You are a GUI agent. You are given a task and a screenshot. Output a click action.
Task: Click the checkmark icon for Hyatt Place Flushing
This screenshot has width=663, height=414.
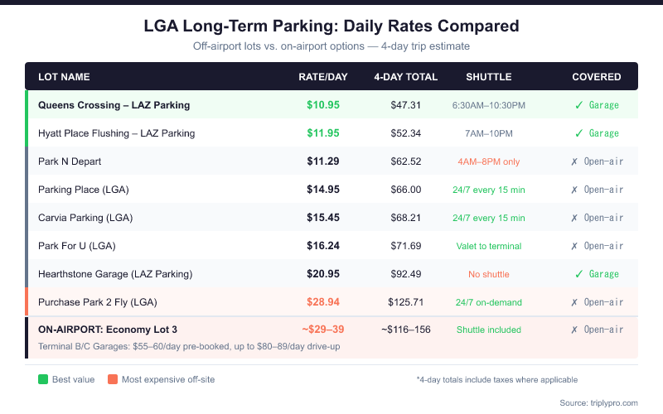click(579, 133)
